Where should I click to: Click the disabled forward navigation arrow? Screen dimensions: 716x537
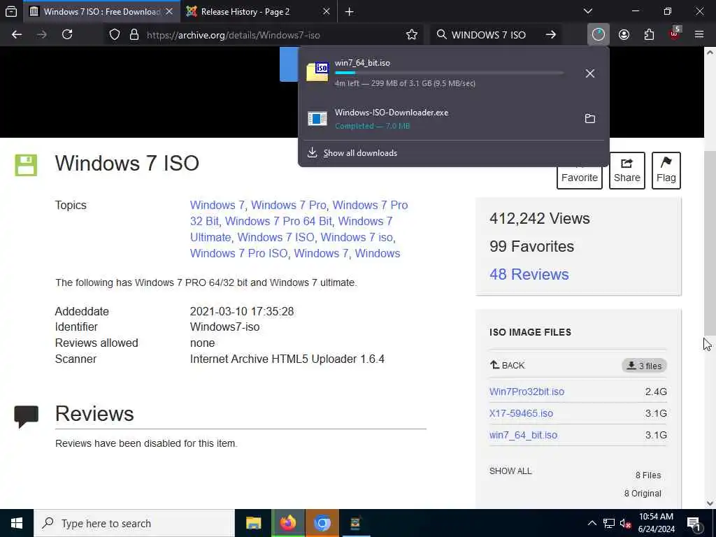point(42,35)
